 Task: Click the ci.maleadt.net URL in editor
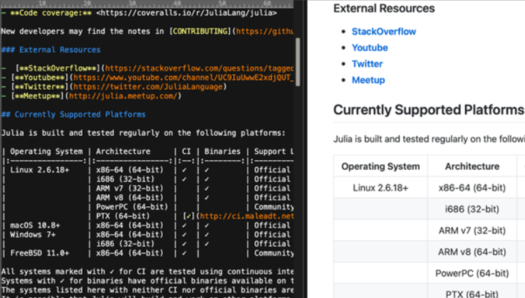[246, 217]
